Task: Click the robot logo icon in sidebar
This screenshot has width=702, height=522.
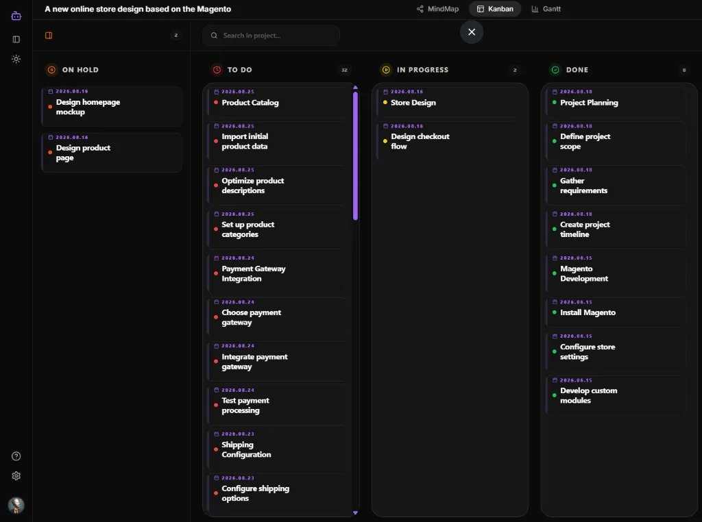Action: pyautogui.click(x=16, y=16)
